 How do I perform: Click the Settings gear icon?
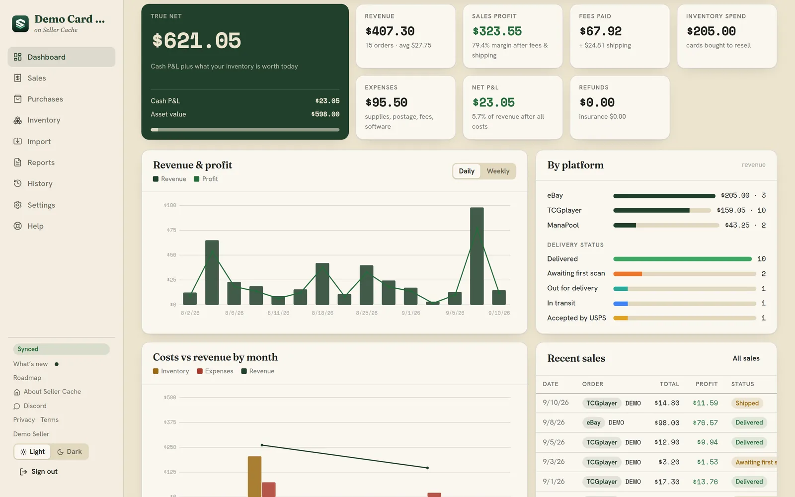18,205
